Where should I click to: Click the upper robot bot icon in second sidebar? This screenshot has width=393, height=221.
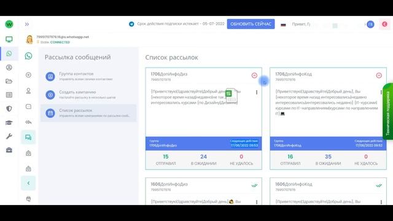click(28, 153)
